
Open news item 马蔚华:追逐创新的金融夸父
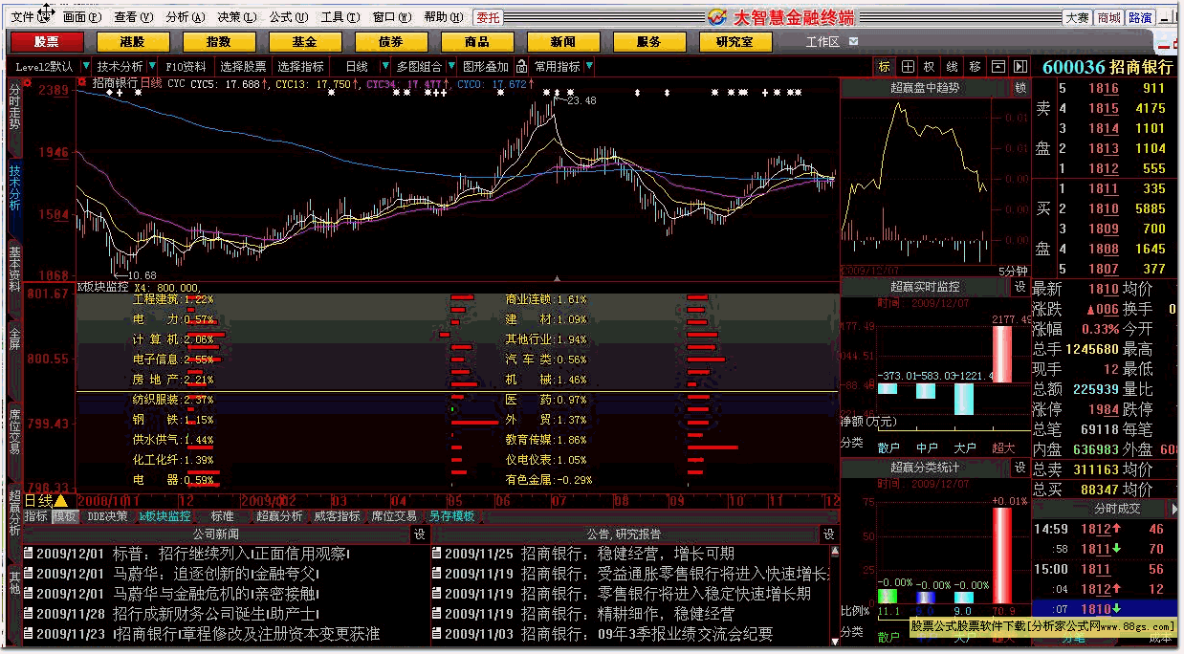[216, 574]
